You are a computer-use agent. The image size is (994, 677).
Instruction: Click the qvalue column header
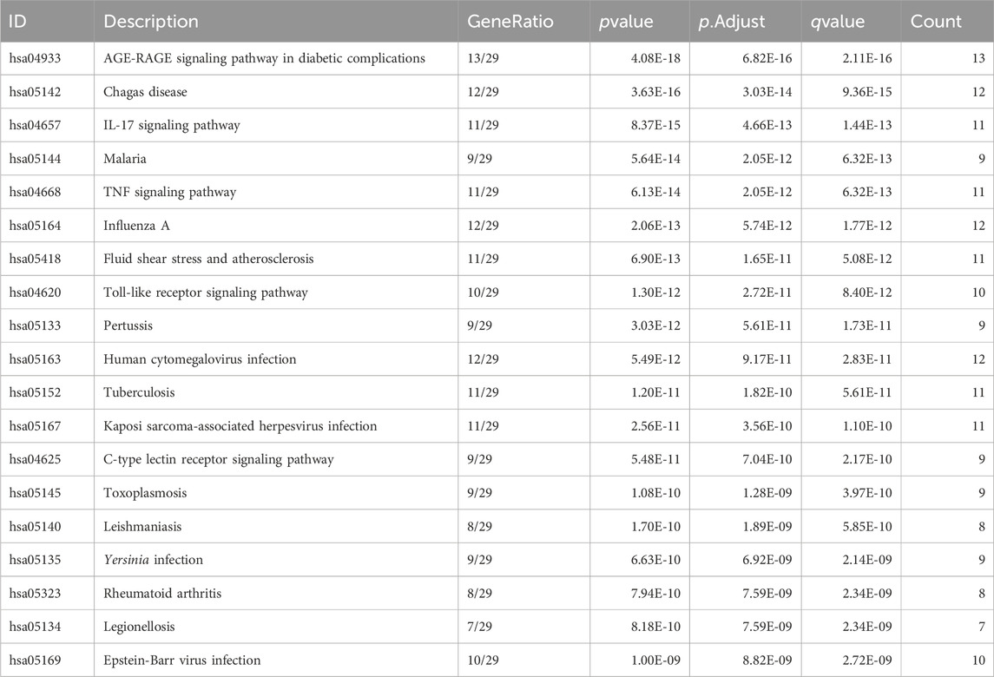[837, 22]
